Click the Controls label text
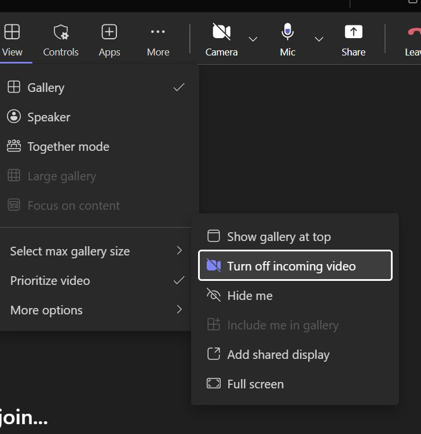The height and width of the screenshot is (434, 421). tap(61, 52)
